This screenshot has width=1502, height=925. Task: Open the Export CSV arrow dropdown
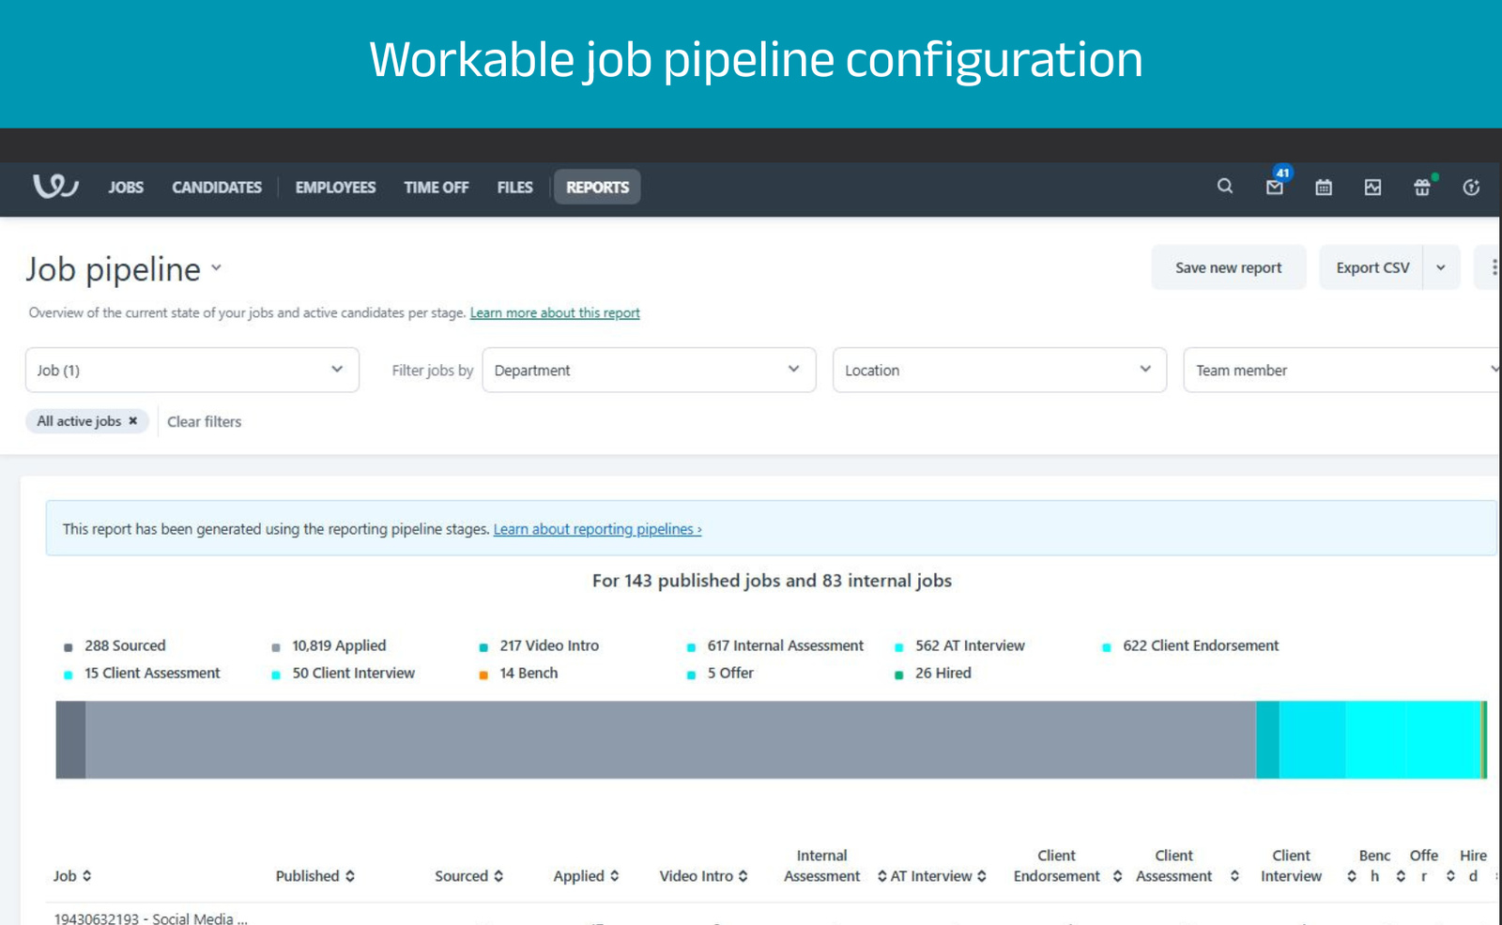[x=1441, y=267]
